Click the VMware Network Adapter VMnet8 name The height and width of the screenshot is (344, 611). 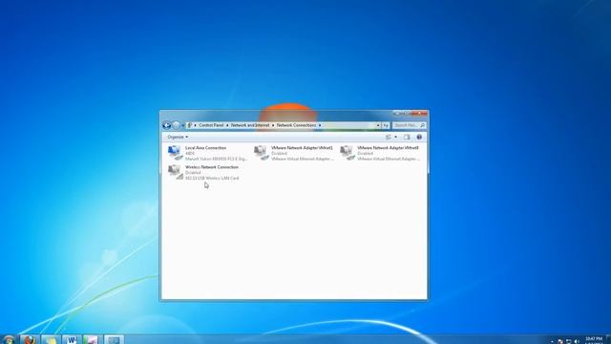tap(389, 148)
